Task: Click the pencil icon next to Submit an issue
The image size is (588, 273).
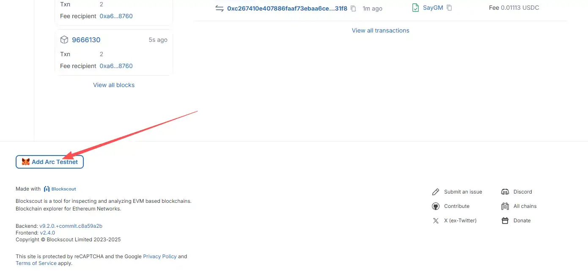Action: [x=436, y=191]
